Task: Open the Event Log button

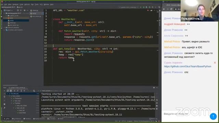Action: (154, 119)
